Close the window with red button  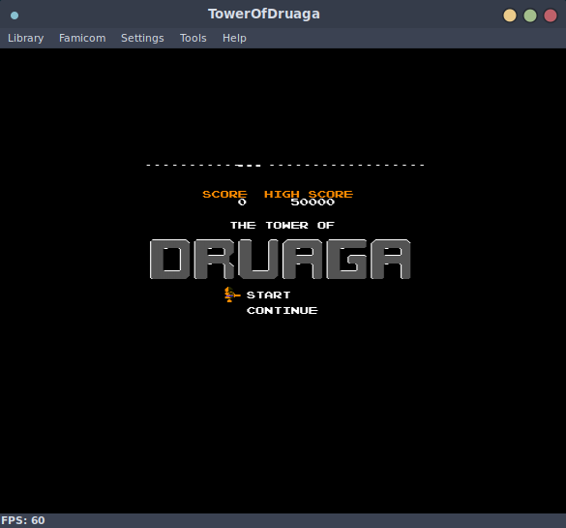[551, 16]
